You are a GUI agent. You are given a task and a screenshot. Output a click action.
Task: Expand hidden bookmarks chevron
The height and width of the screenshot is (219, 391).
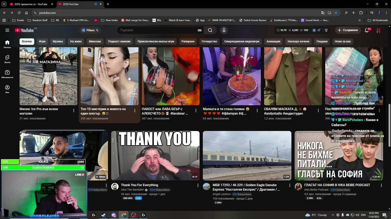point(360,20)
